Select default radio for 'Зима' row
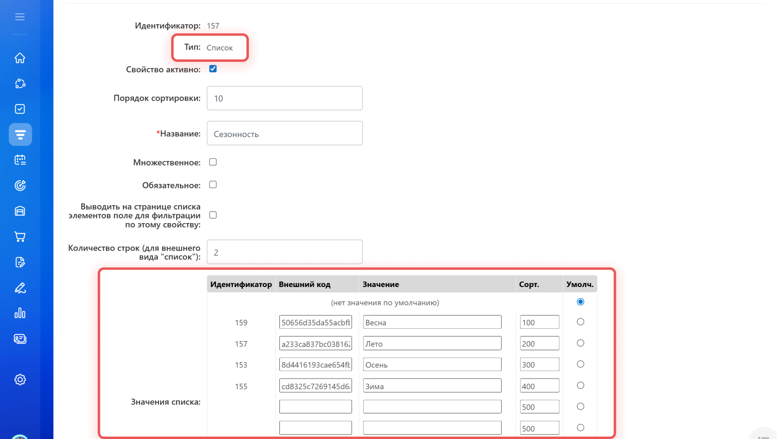 pyautogui.click(x=580, y=386)
